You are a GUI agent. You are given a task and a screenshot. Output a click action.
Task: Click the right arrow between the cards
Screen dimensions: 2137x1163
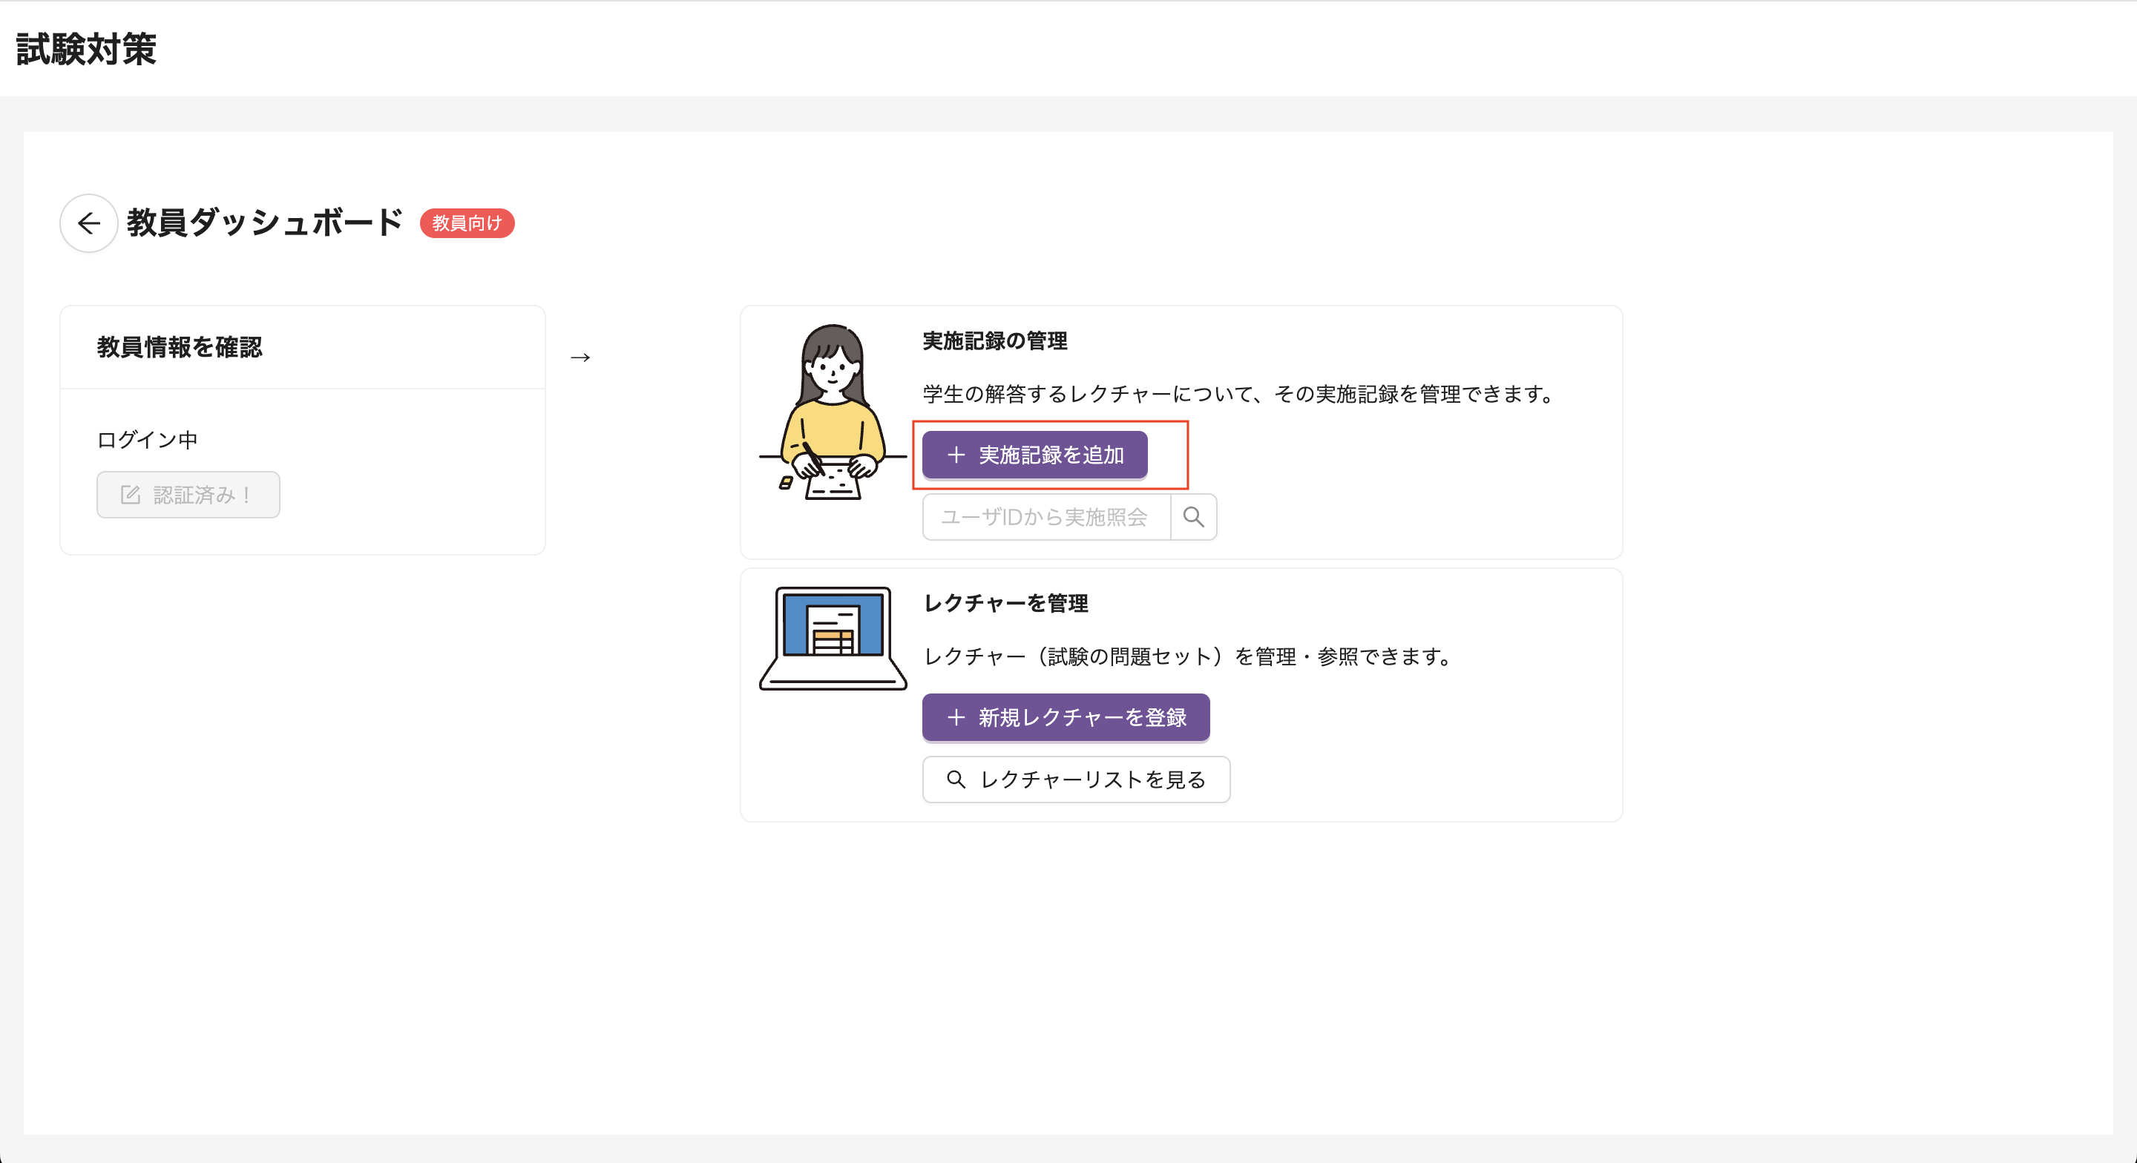tap(580, 358)
